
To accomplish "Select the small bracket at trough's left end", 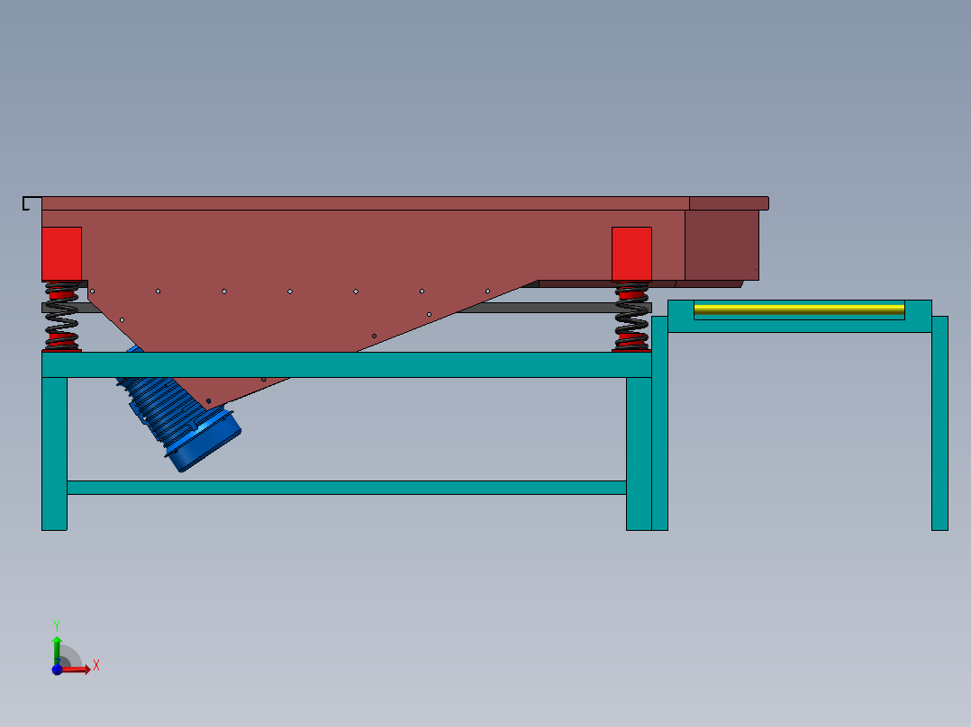I will [32, 203].
